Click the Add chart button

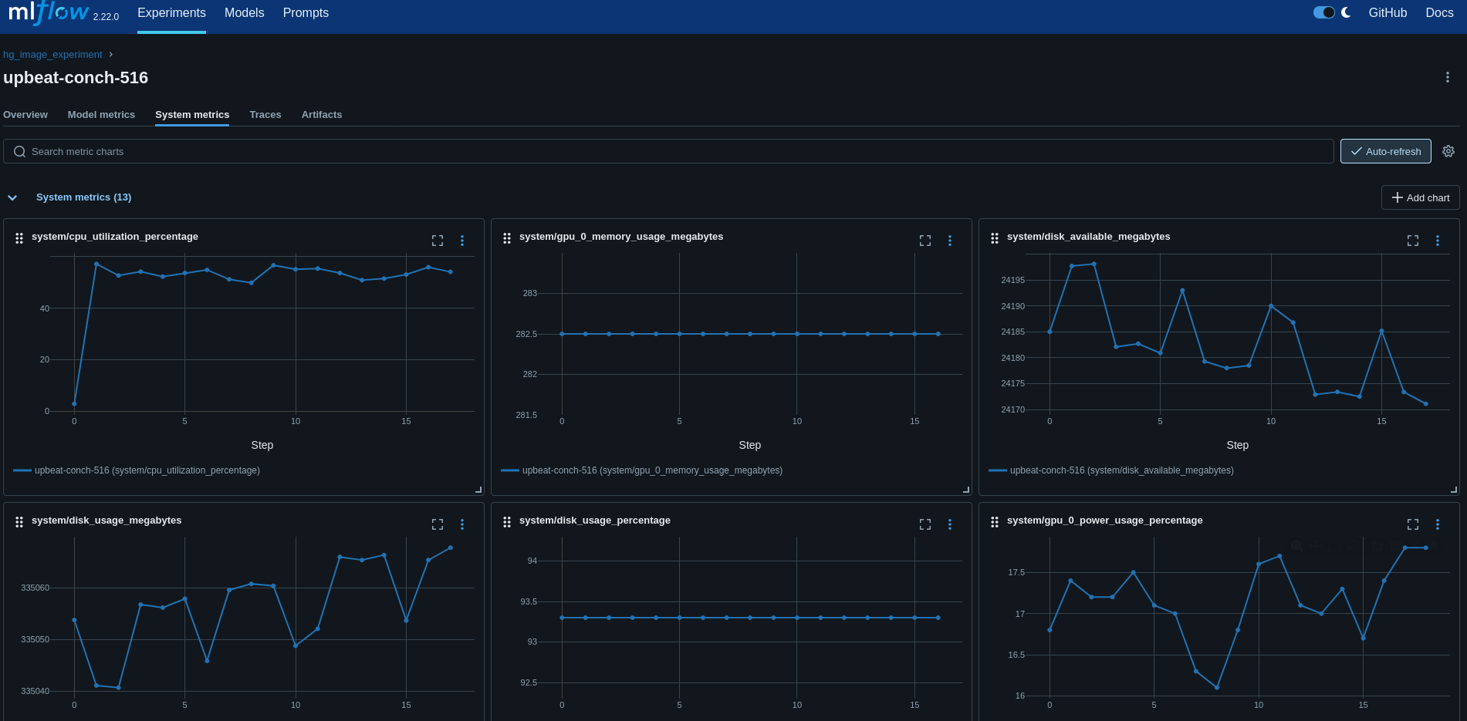pyautogui.click(x=1419, y=197)
